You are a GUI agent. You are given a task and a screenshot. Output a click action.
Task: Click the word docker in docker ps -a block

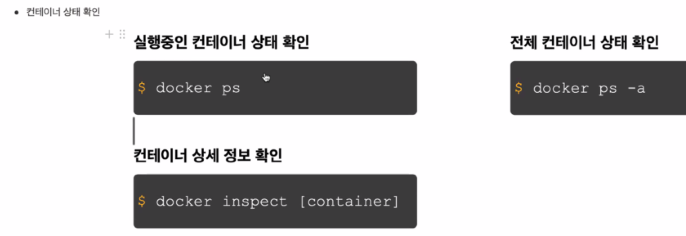(561, 88)
